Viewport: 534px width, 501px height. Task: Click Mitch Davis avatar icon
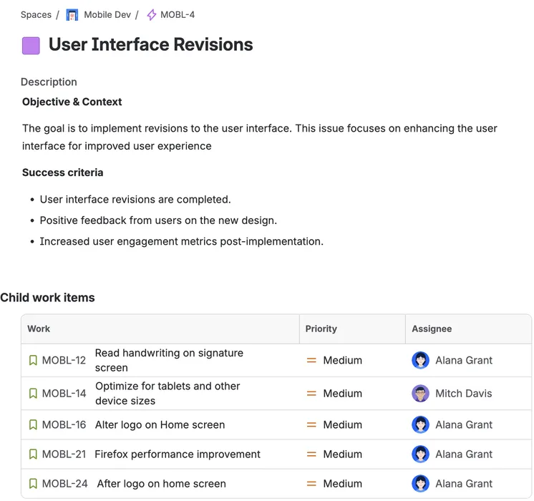point(420,394)
